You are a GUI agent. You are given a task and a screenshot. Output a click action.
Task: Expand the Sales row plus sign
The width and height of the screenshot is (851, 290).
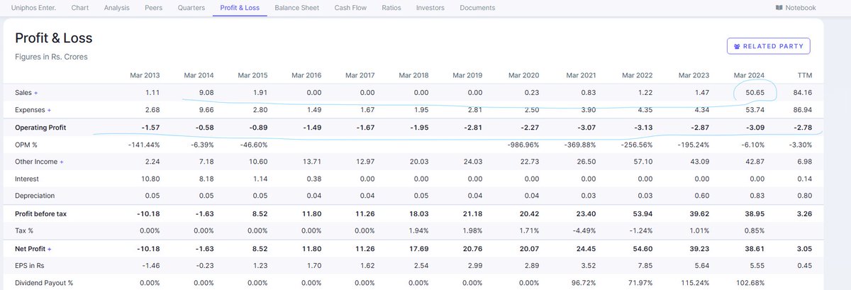[x=36, y=93]
